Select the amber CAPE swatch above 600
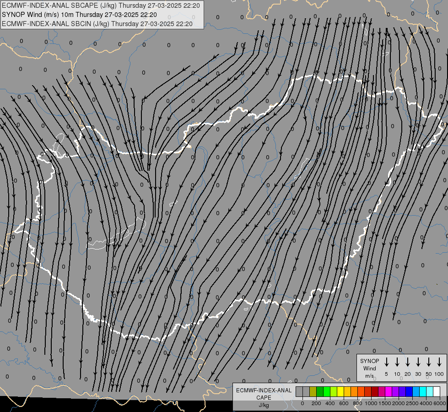 (347, 392)
